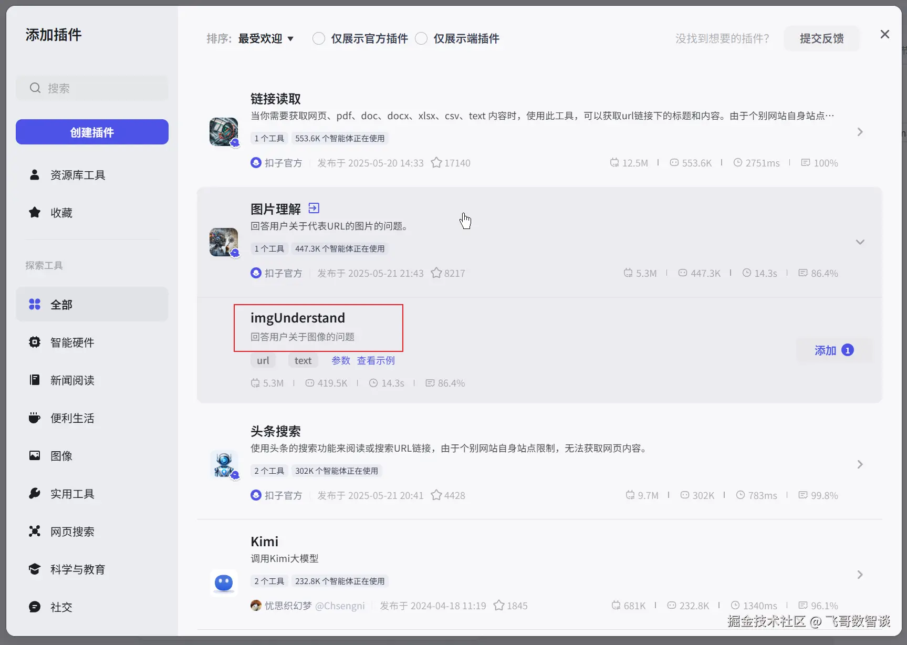Click the 社交 chat bubble icon

pyautogui.click(x=35, y=607)
